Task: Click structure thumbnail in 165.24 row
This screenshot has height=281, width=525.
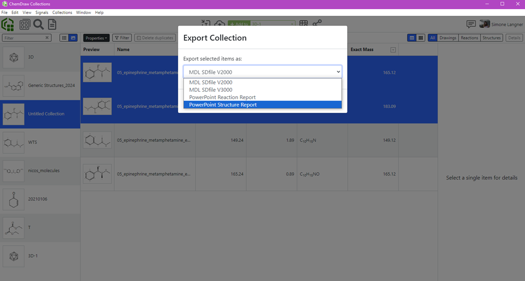Action: [x=98, y=174]
